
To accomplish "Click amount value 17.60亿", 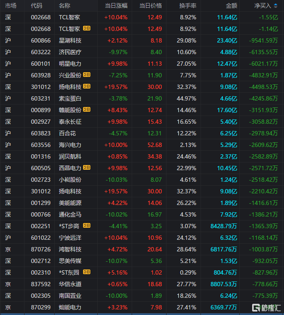I will pyautogui.click(x=227, y=110).
